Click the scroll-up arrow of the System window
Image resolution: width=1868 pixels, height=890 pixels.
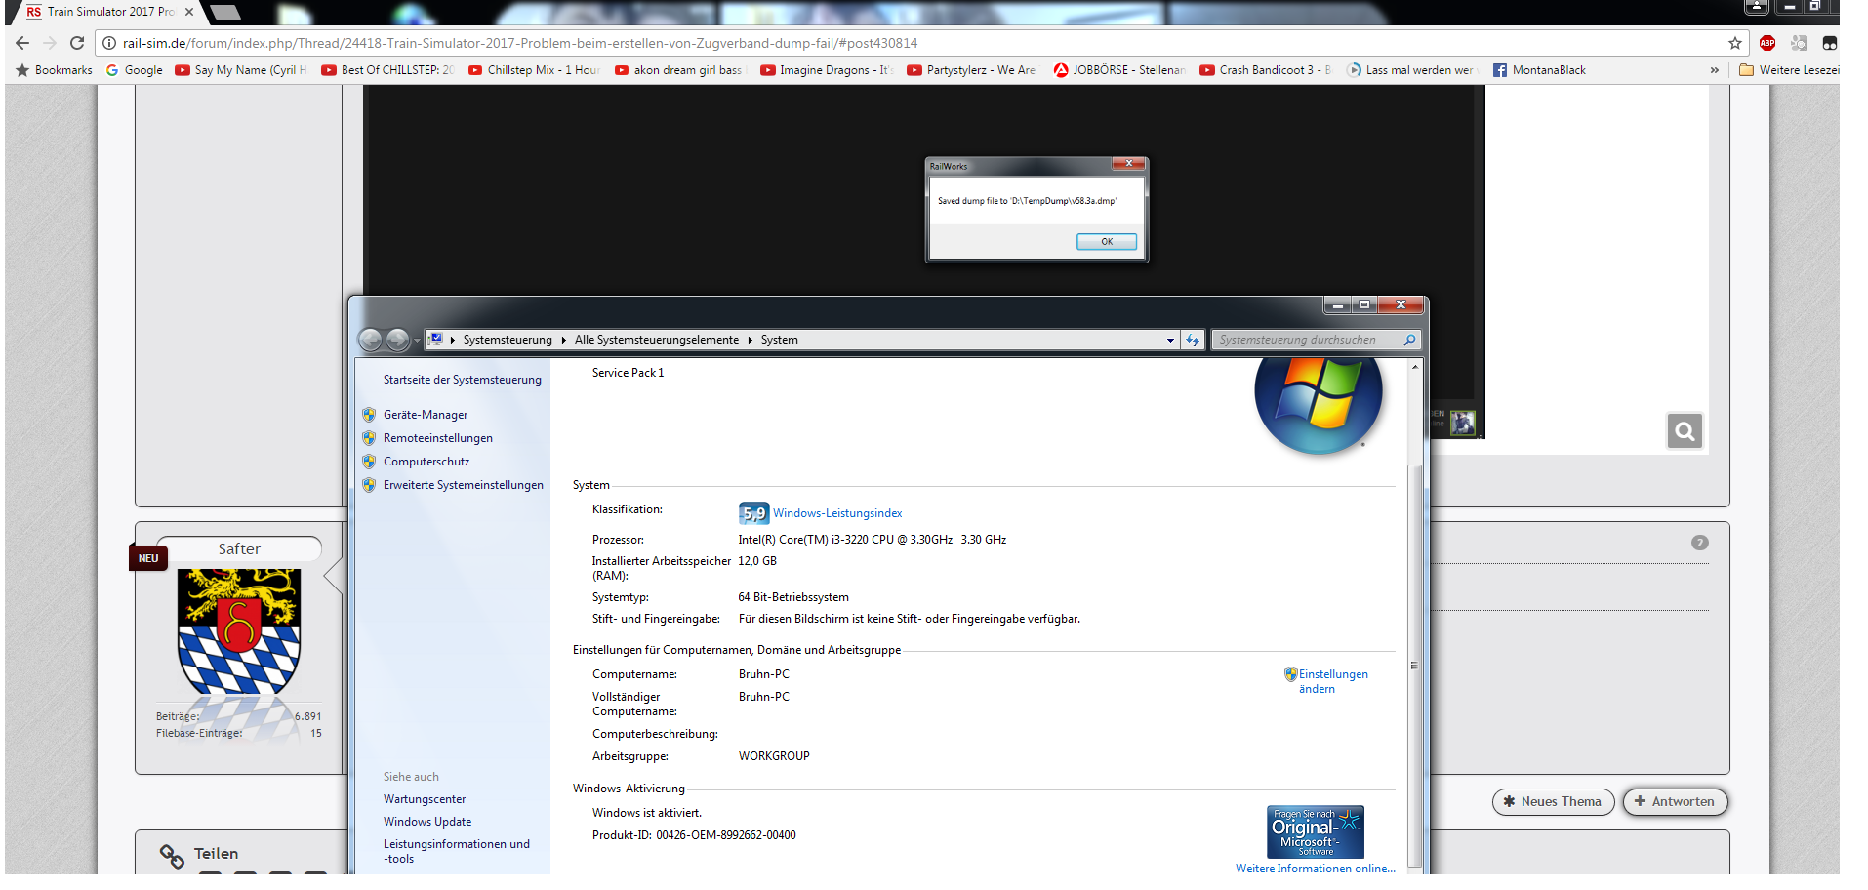tap(1414, 367)
